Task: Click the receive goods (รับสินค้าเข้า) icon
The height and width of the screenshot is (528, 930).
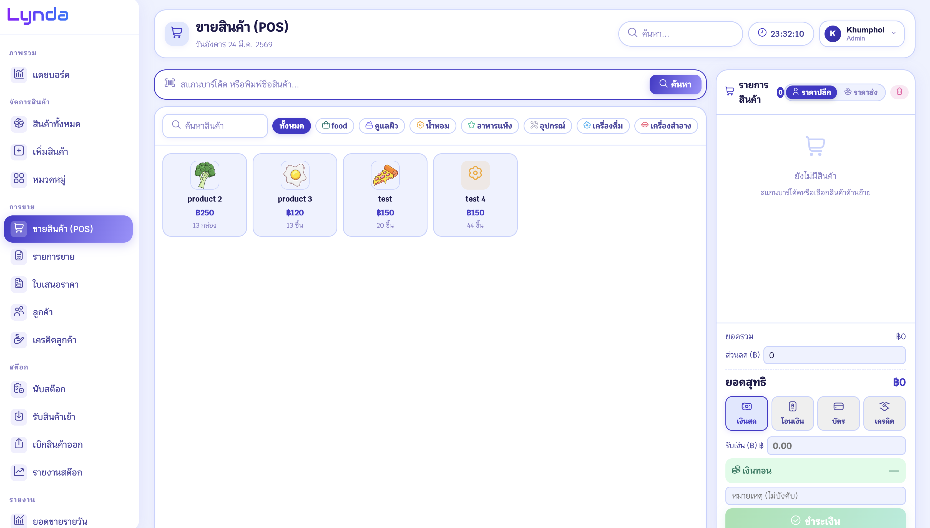Action: [x=19, y=416]
